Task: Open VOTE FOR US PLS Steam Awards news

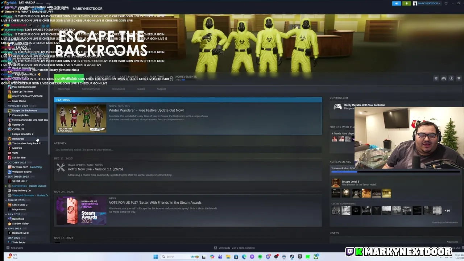Action: (x=155, y=203)
